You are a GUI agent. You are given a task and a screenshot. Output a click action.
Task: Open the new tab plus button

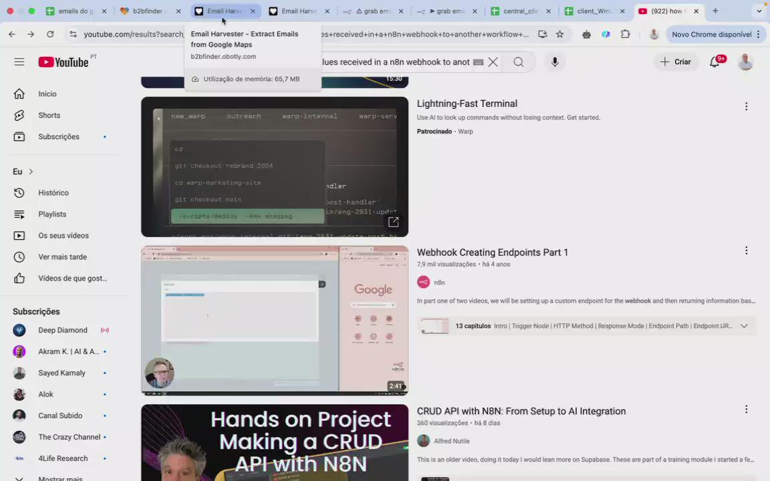coord(715,11)
